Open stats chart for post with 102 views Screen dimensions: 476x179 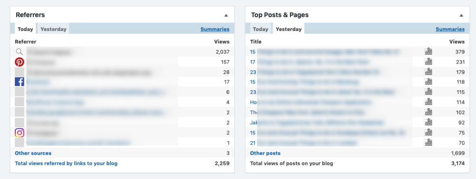[428, 112]
